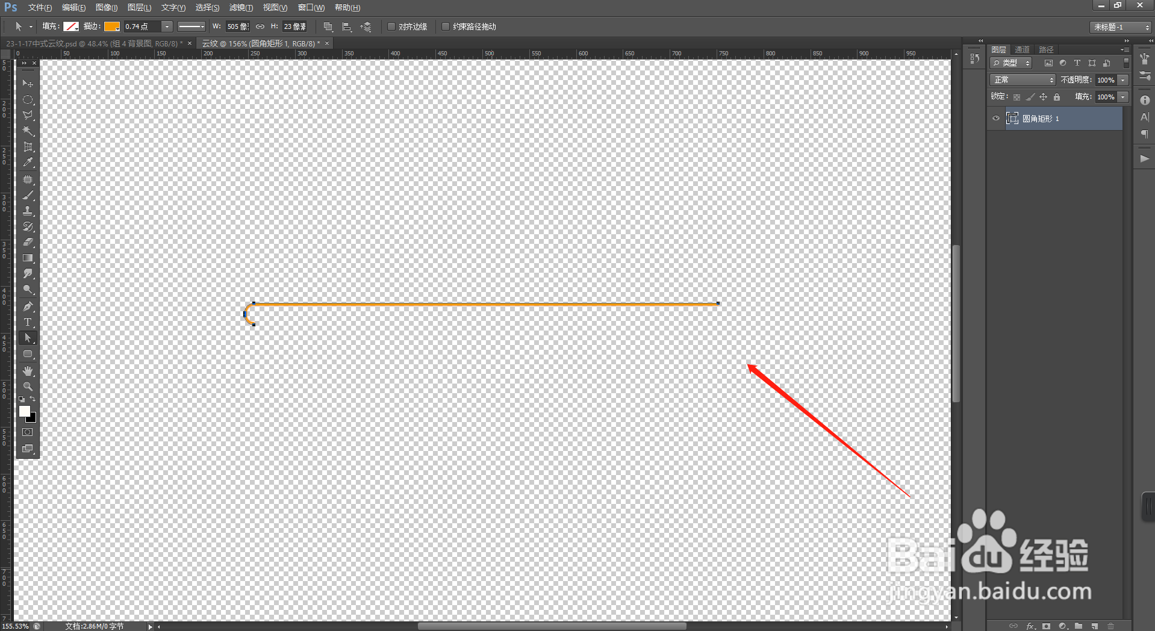Select the Healing Brush tool

[x=28, y=179]
